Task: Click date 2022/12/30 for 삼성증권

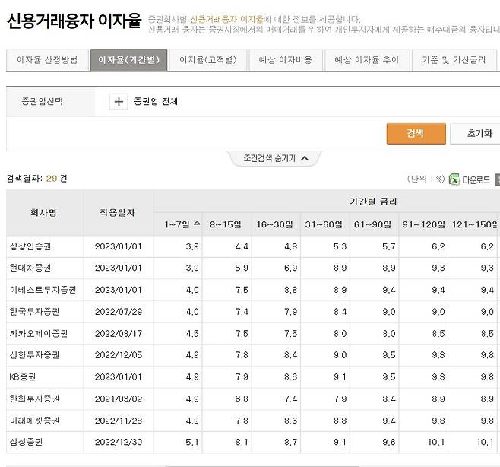Action: (x=119, y=442)
